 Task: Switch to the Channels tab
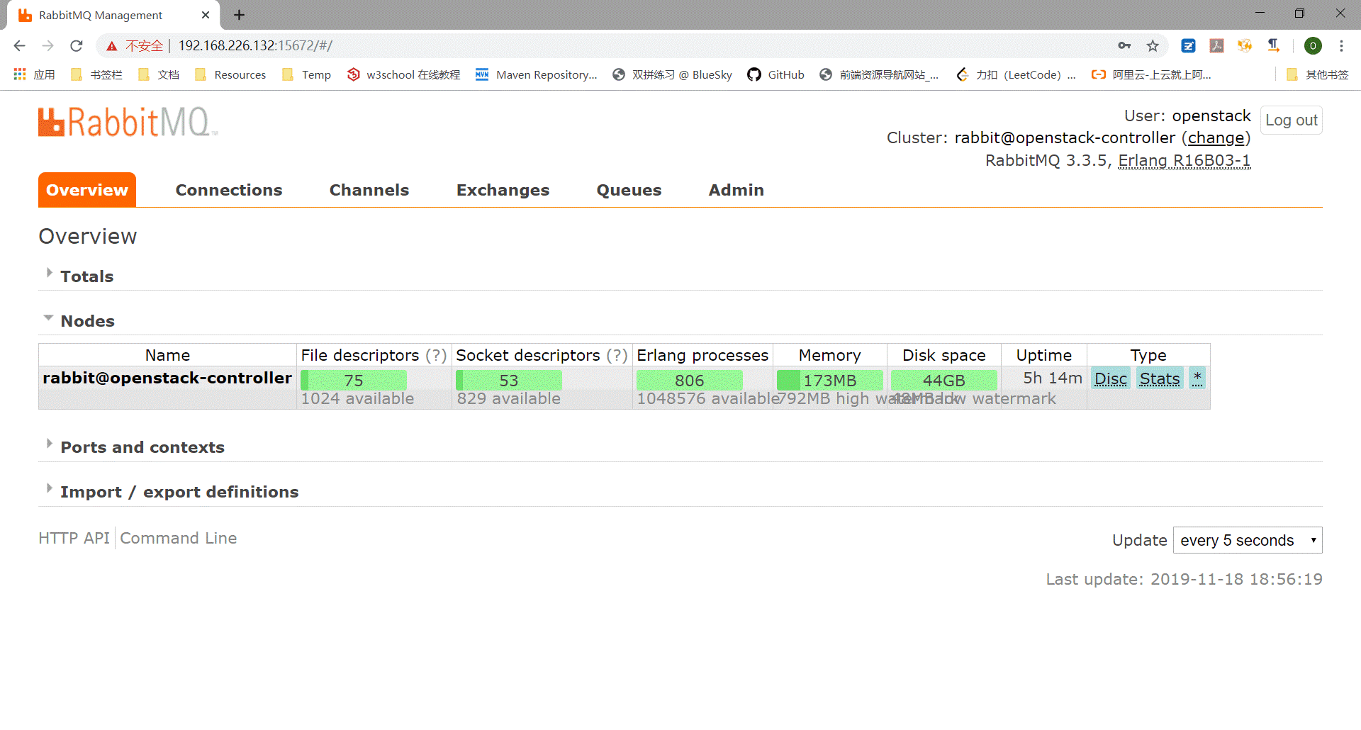(369, 190)
